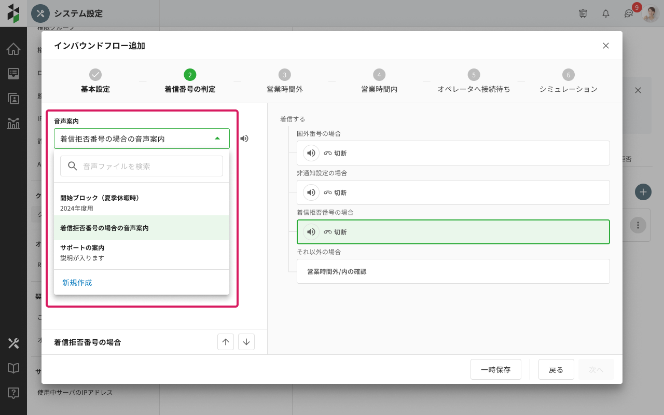Select the highlighted 着信拒否番号の場合 切断 block
The height and width of the screenshot is (415, 664).
(x=453, y=232)
